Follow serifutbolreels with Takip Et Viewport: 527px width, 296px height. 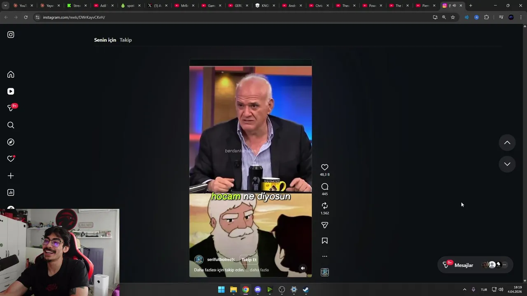pos(249,259)
